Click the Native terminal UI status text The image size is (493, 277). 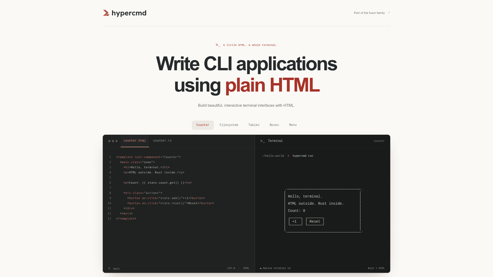coord(277,268)
